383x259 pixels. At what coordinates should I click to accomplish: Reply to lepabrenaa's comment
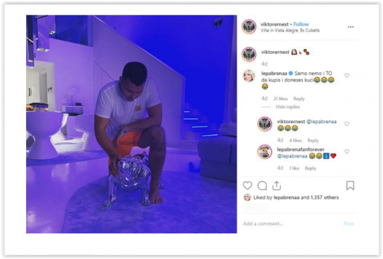click(x=299, y=99)
